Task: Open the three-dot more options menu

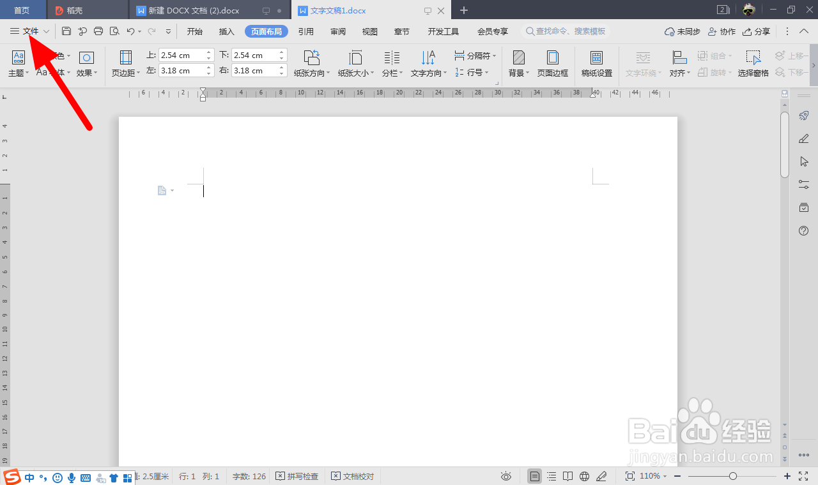Action: point(787,31)
